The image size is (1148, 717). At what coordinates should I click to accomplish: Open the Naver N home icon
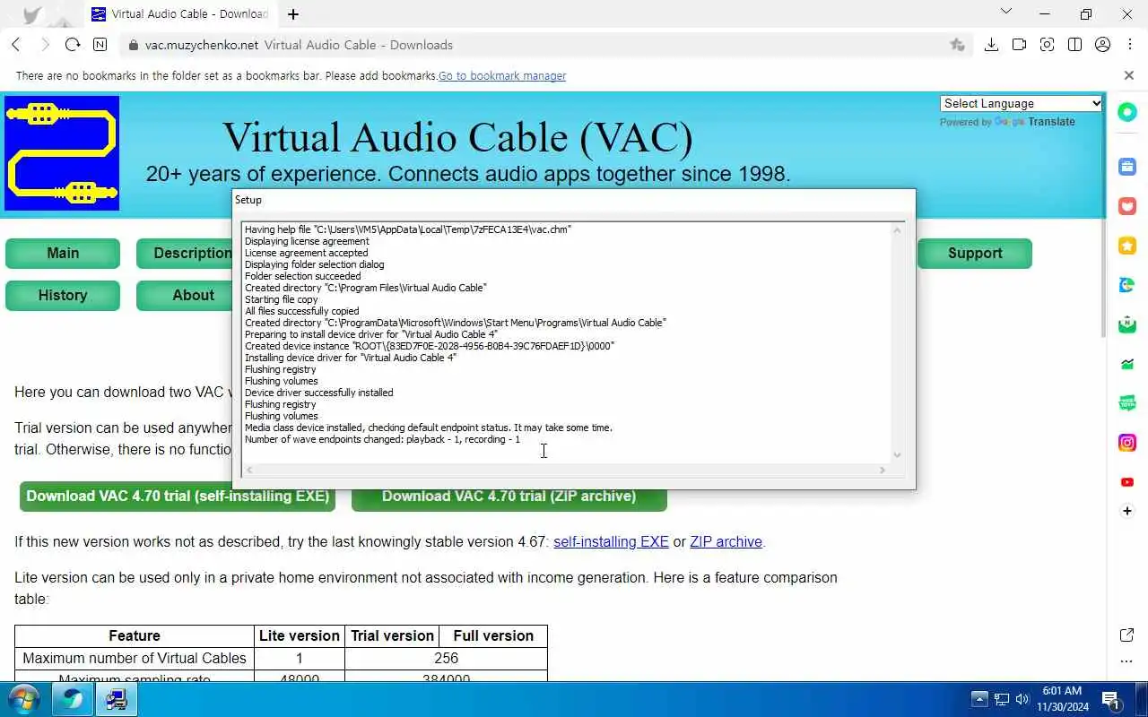pos(100,45)
